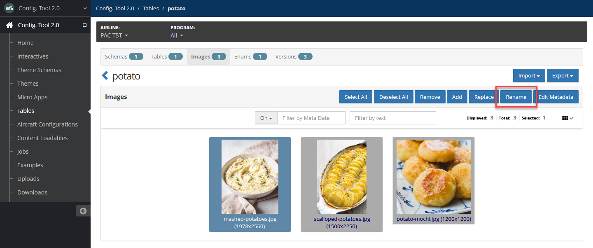Click the Add image button
This screenshot has width=593, height=248.
click(457, 97)
